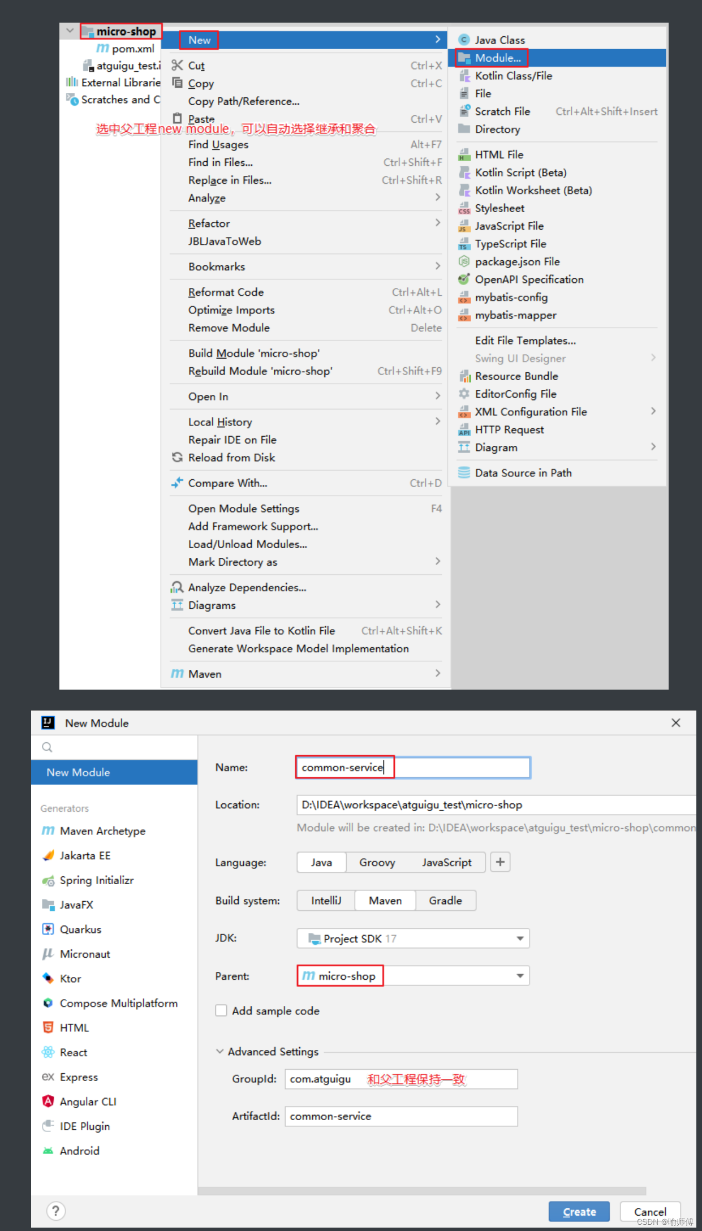
Task: Choose Maven build system
Action: pos(385,900)
